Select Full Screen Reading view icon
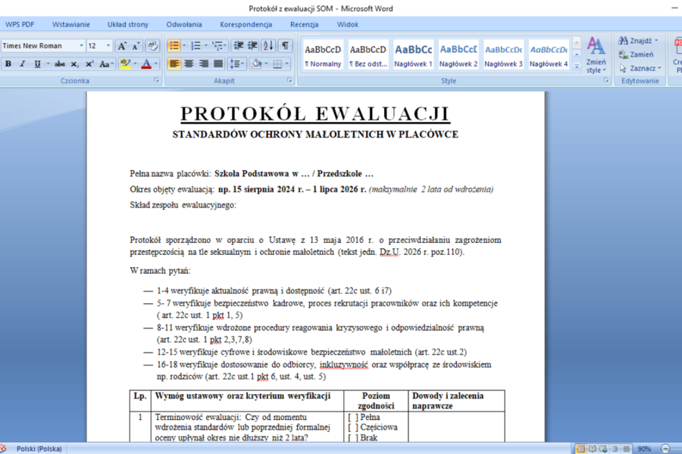This screenshot has width=682, height=454. coord(593,449)
